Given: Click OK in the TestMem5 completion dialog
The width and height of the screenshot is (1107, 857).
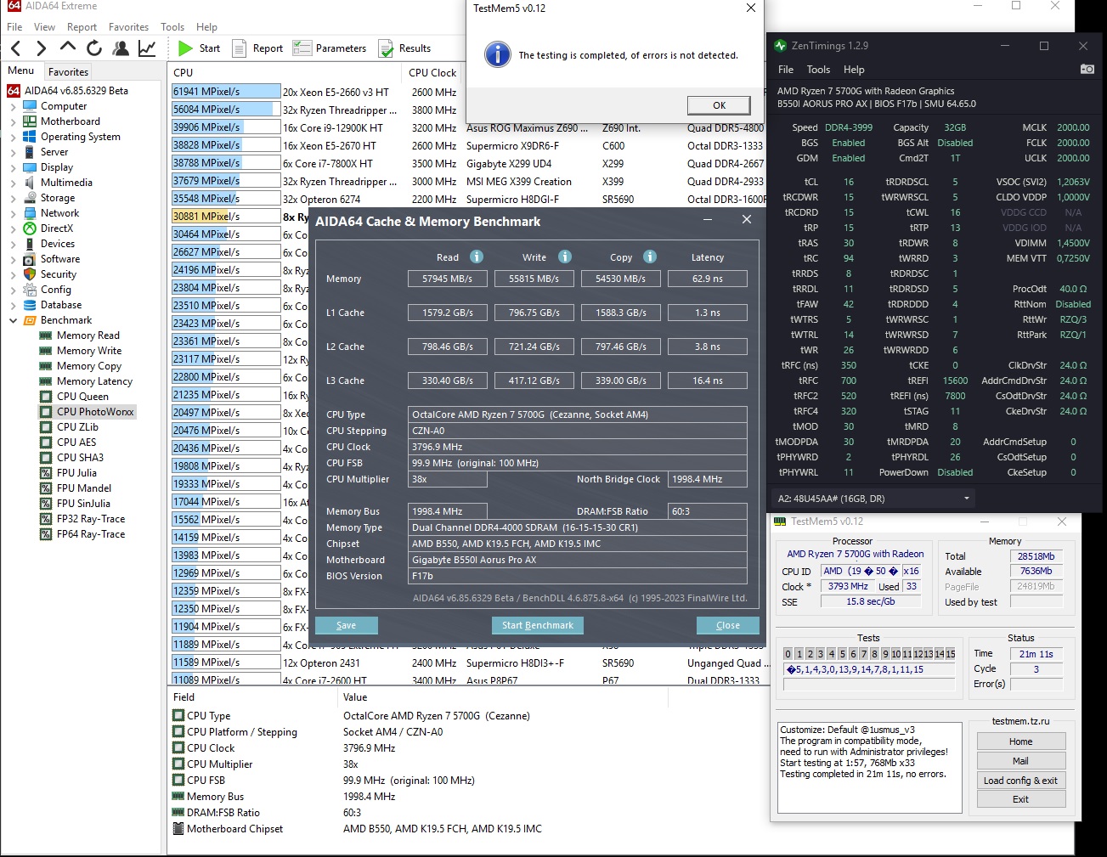Looking at the screenshot, I should click(x=719, y=105).
